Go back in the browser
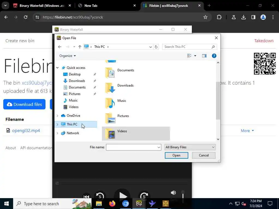The image size is (279, 209). coord(6,17)
